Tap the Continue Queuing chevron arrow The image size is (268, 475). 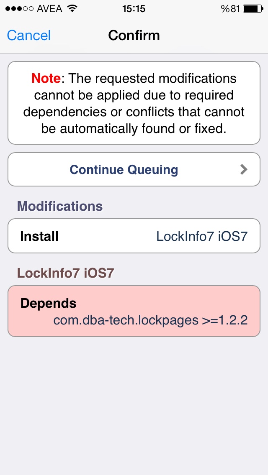tap(244, 170)
